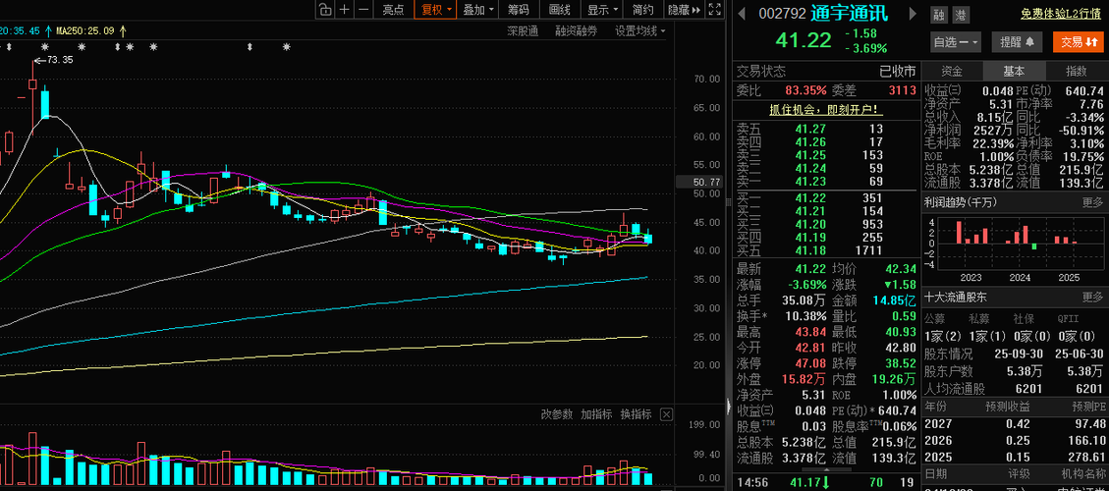Click stock code 002792

tap(782, 14)
